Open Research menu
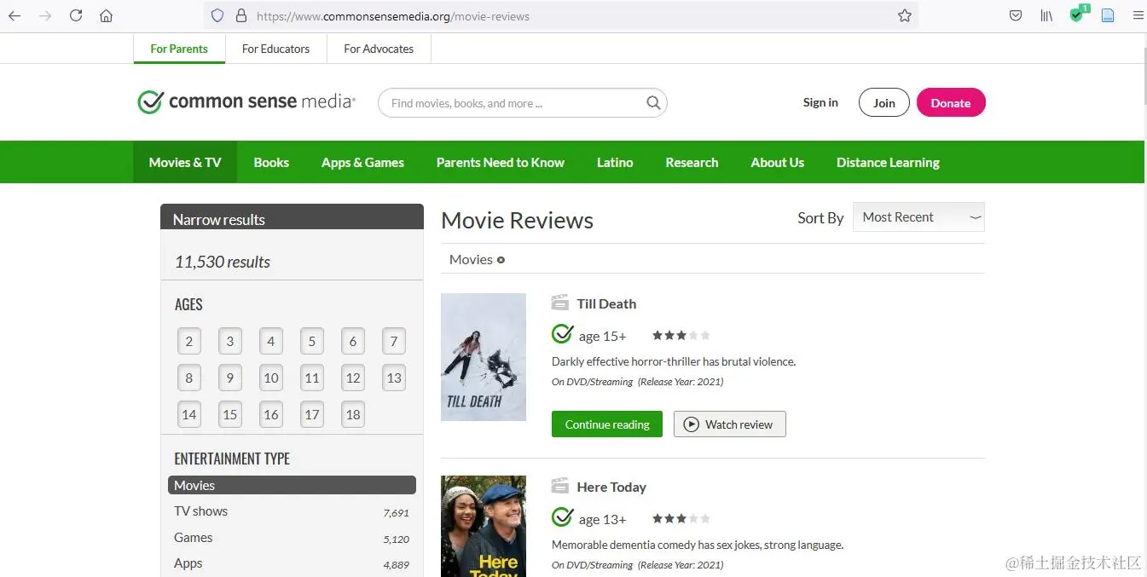The image size is (1147, 577). click(692, 162)
